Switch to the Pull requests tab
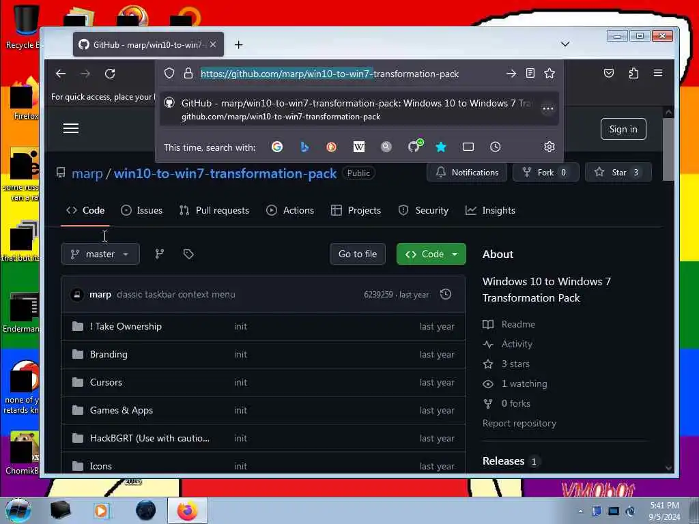Image resolution: width=699 pixels, height=524 pixels. 214,210
